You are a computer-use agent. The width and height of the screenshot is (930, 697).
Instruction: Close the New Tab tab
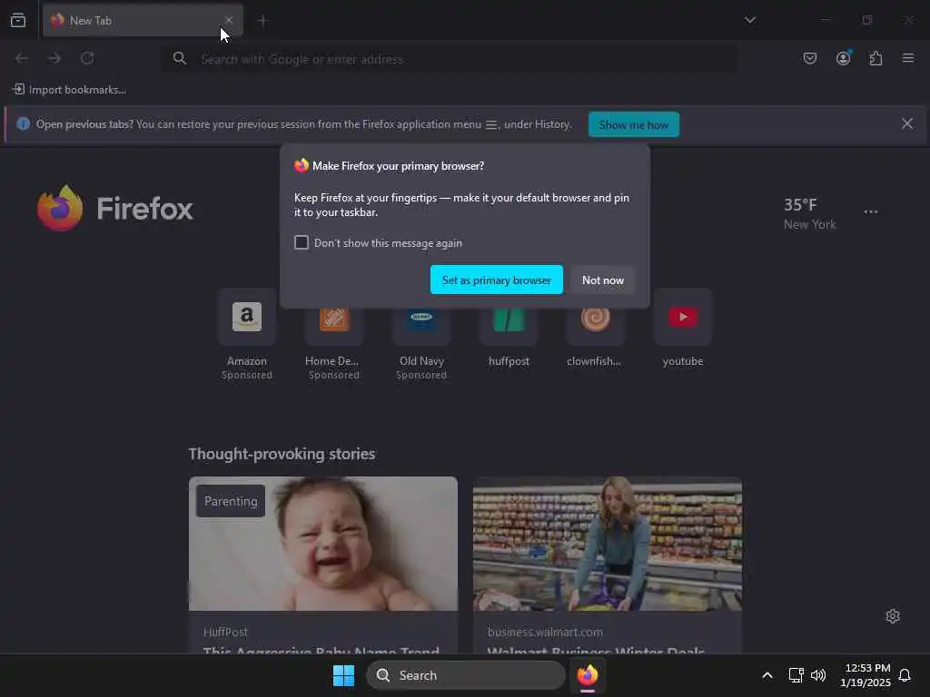point(228,20)
